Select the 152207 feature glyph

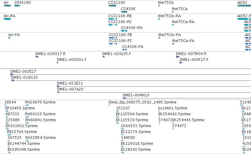click(x=117, y=111)
